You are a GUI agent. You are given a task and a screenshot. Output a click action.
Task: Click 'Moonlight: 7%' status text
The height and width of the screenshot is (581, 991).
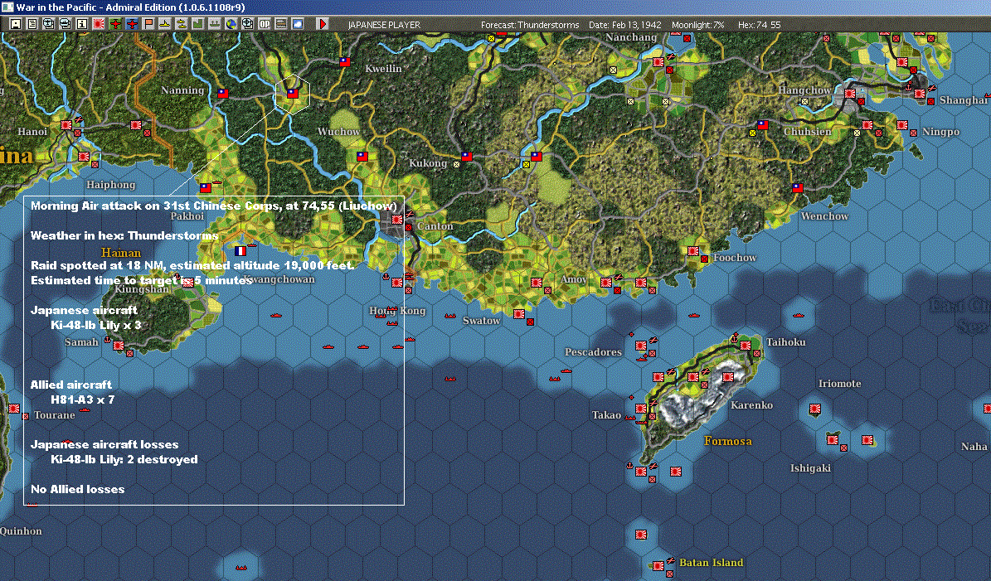click(697, 25)
